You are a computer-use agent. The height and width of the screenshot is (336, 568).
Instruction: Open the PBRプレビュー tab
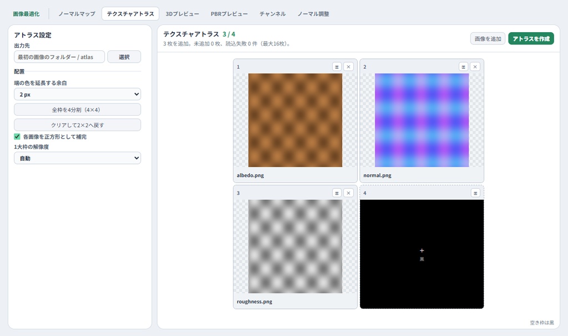point(229,14)
